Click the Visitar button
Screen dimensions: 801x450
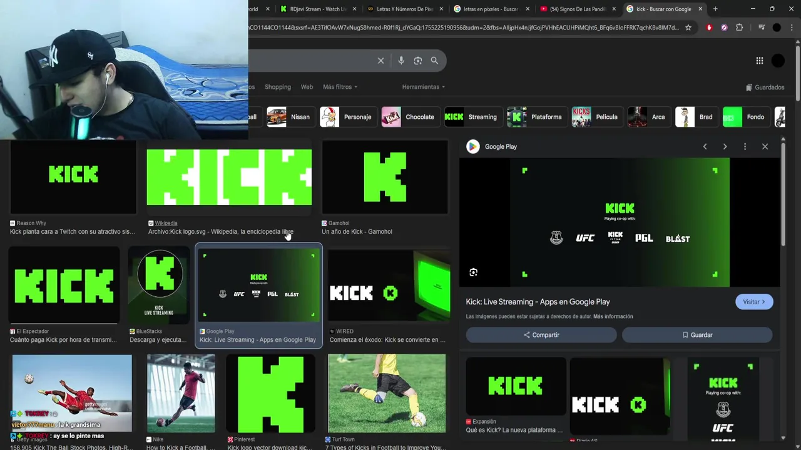[754, 302]
